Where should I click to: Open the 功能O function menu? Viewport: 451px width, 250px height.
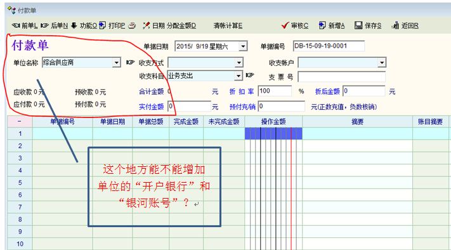click(x=74, y=25)
